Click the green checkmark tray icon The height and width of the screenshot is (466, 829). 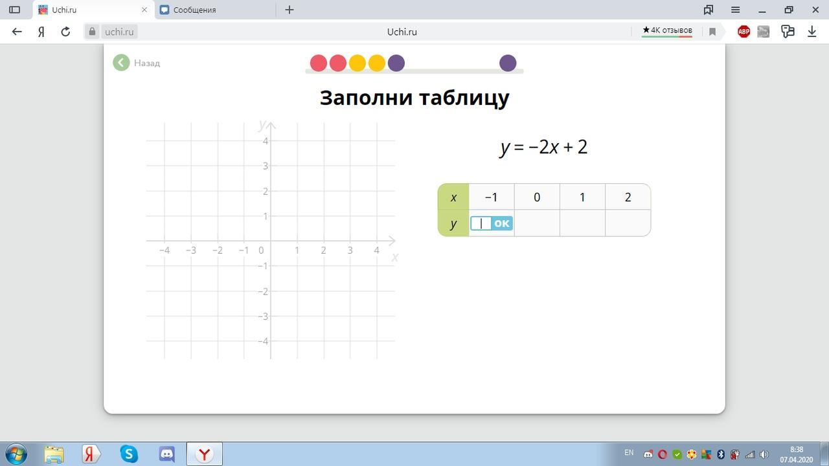(x=677, y=454)
